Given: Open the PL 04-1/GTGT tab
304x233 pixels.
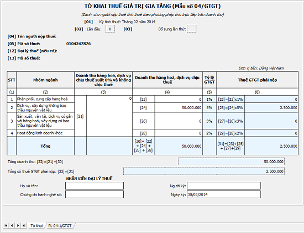Looking at the screenshot, I should [60, 225].
